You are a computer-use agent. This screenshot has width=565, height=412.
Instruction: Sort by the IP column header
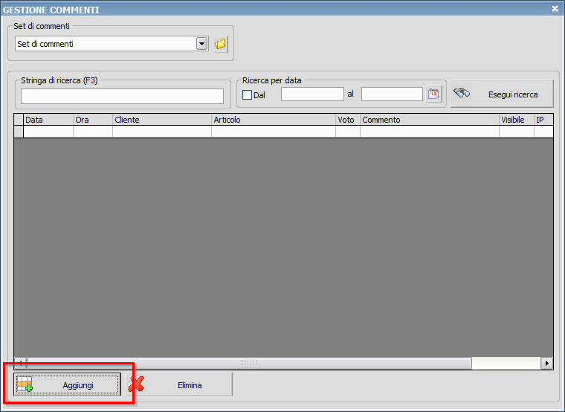pos(543,120)
